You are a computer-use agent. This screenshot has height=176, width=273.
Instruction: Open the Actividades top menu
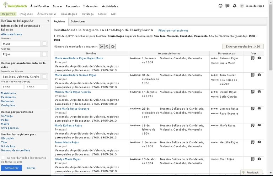click(110, 6)
